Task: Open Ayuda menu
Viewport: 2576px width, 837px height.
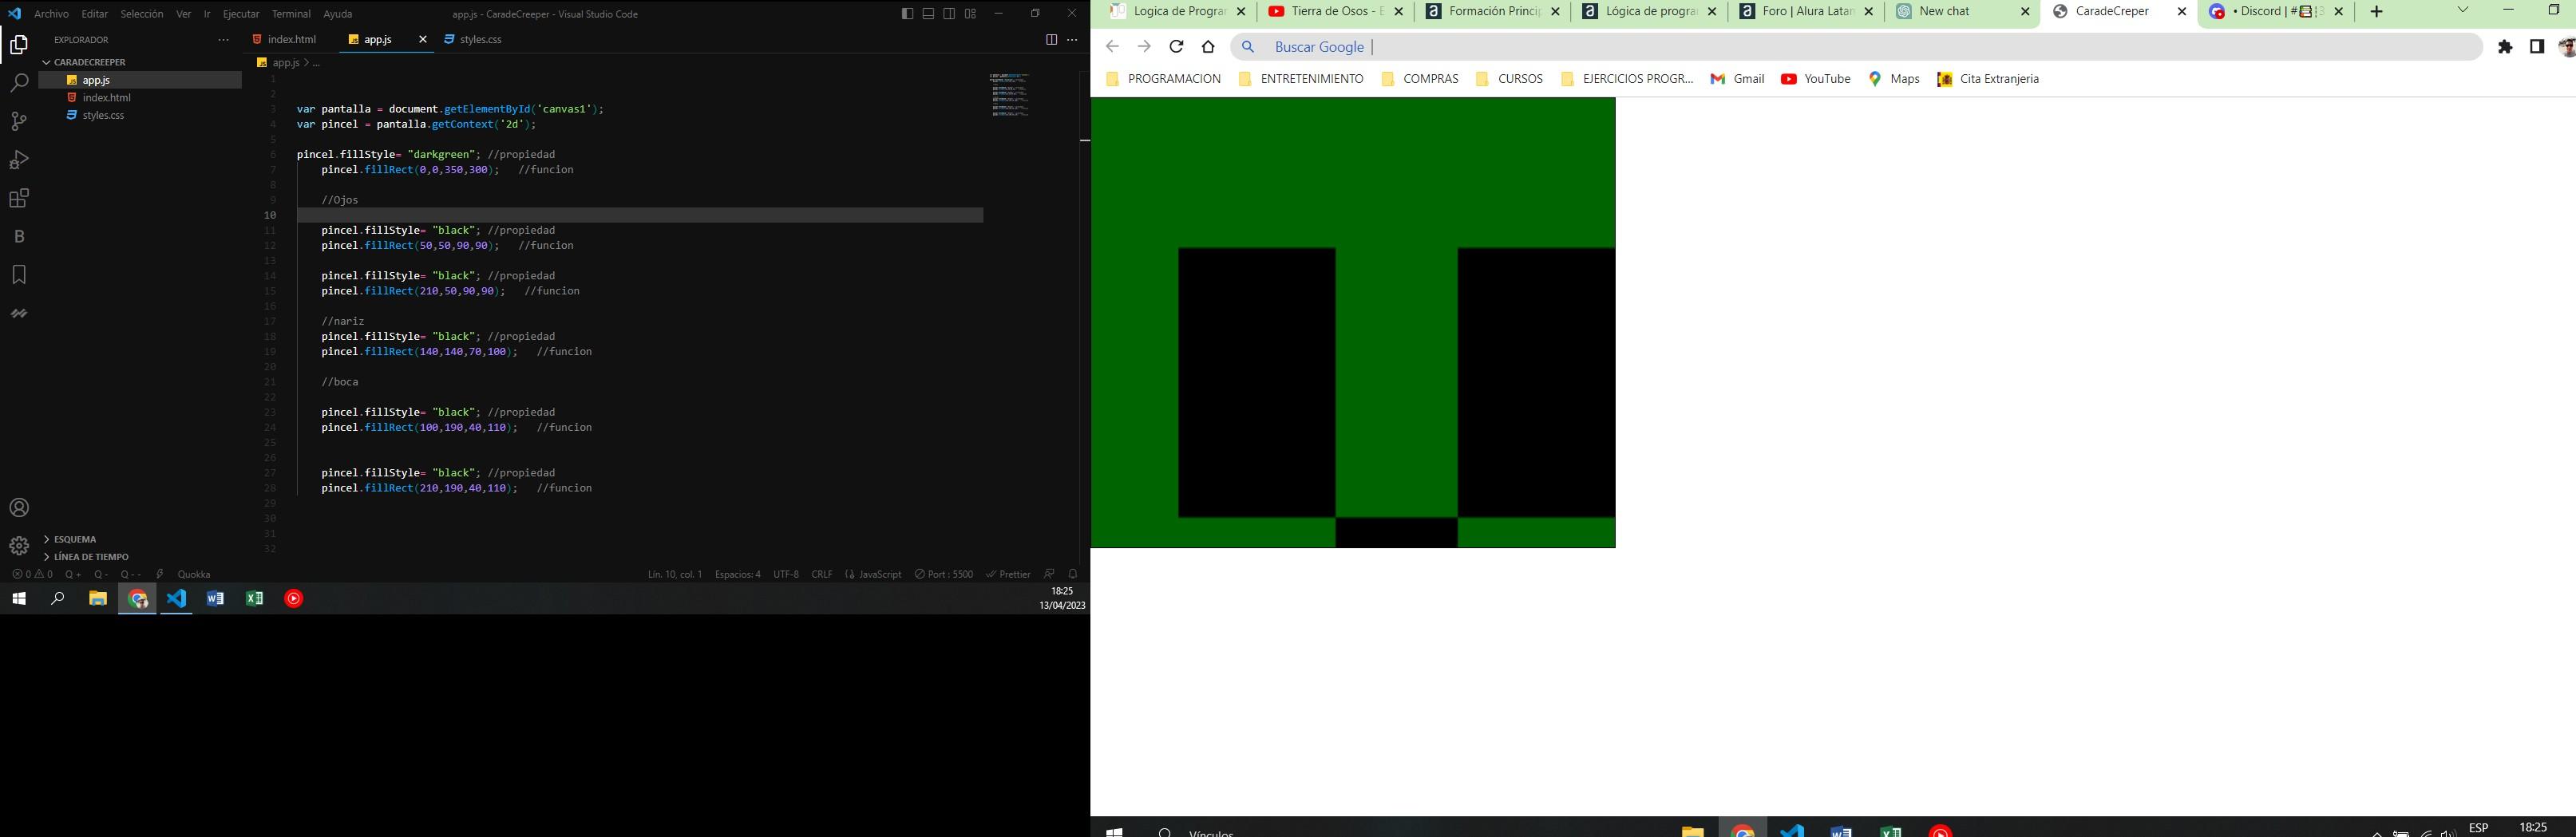Action: click(x=338, y=14)
